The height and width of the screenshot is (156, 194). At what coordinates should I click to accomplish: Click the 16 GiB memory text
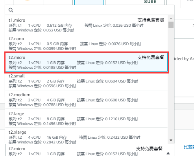click(57, 138)
